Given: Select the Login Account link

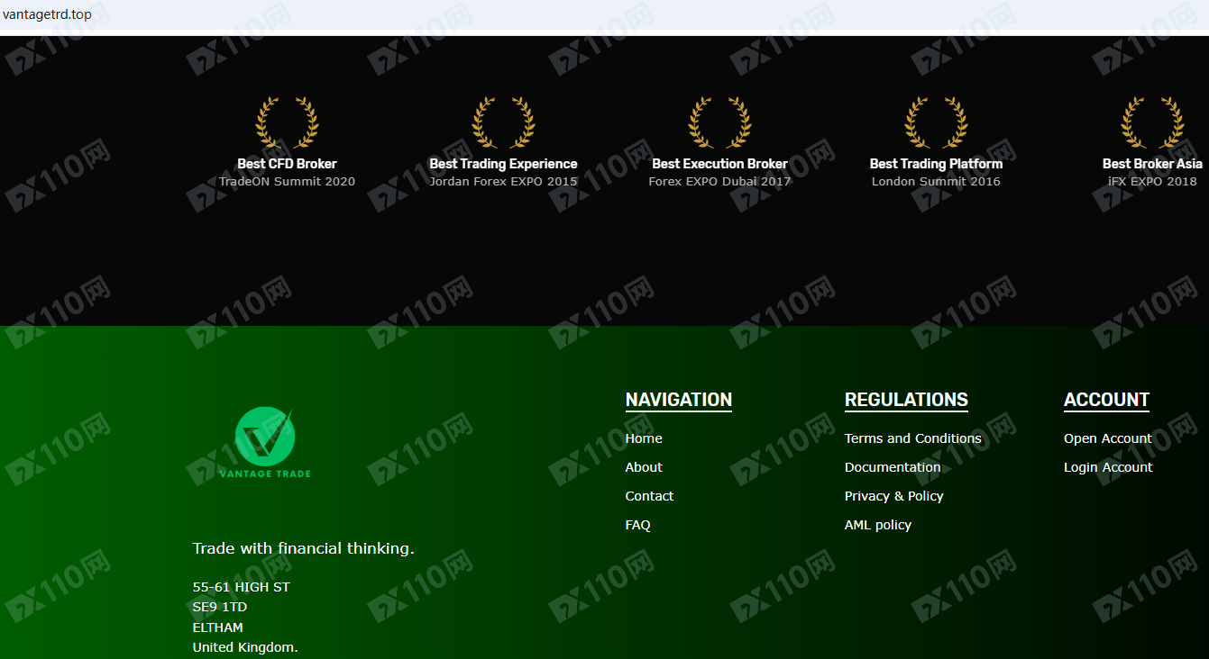Looking at the screenshot, I should 1108,467.
